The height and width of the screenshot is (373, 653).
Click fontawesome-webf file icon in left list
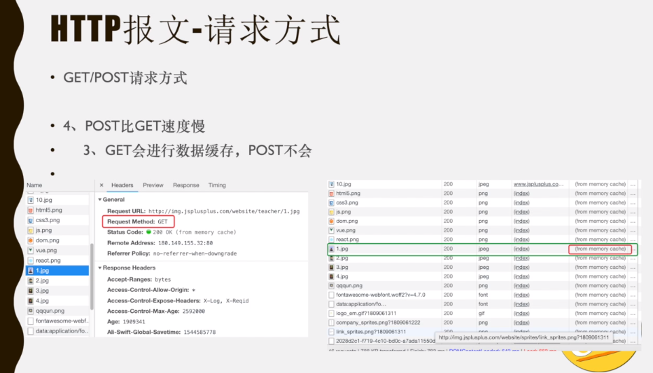click(30, 321)
